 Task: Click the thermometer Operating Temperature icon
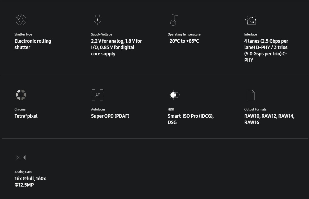coord(174,20)
